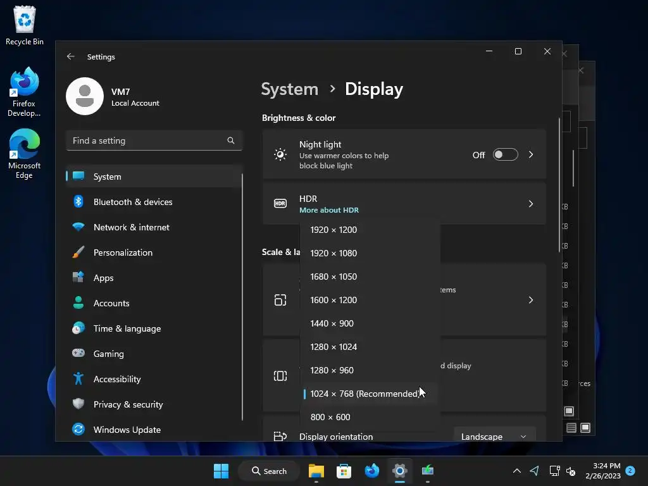Click System in the breadcrumb
This screenshot has height=486, width=648.
(290, 89)
